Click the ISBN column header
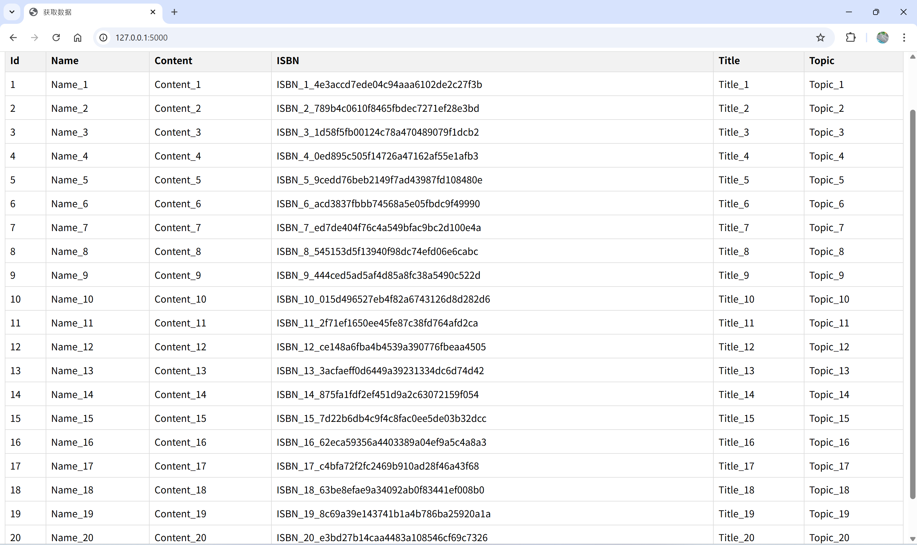Viewport: 917px width, 545px height. (x=288, y=61)
